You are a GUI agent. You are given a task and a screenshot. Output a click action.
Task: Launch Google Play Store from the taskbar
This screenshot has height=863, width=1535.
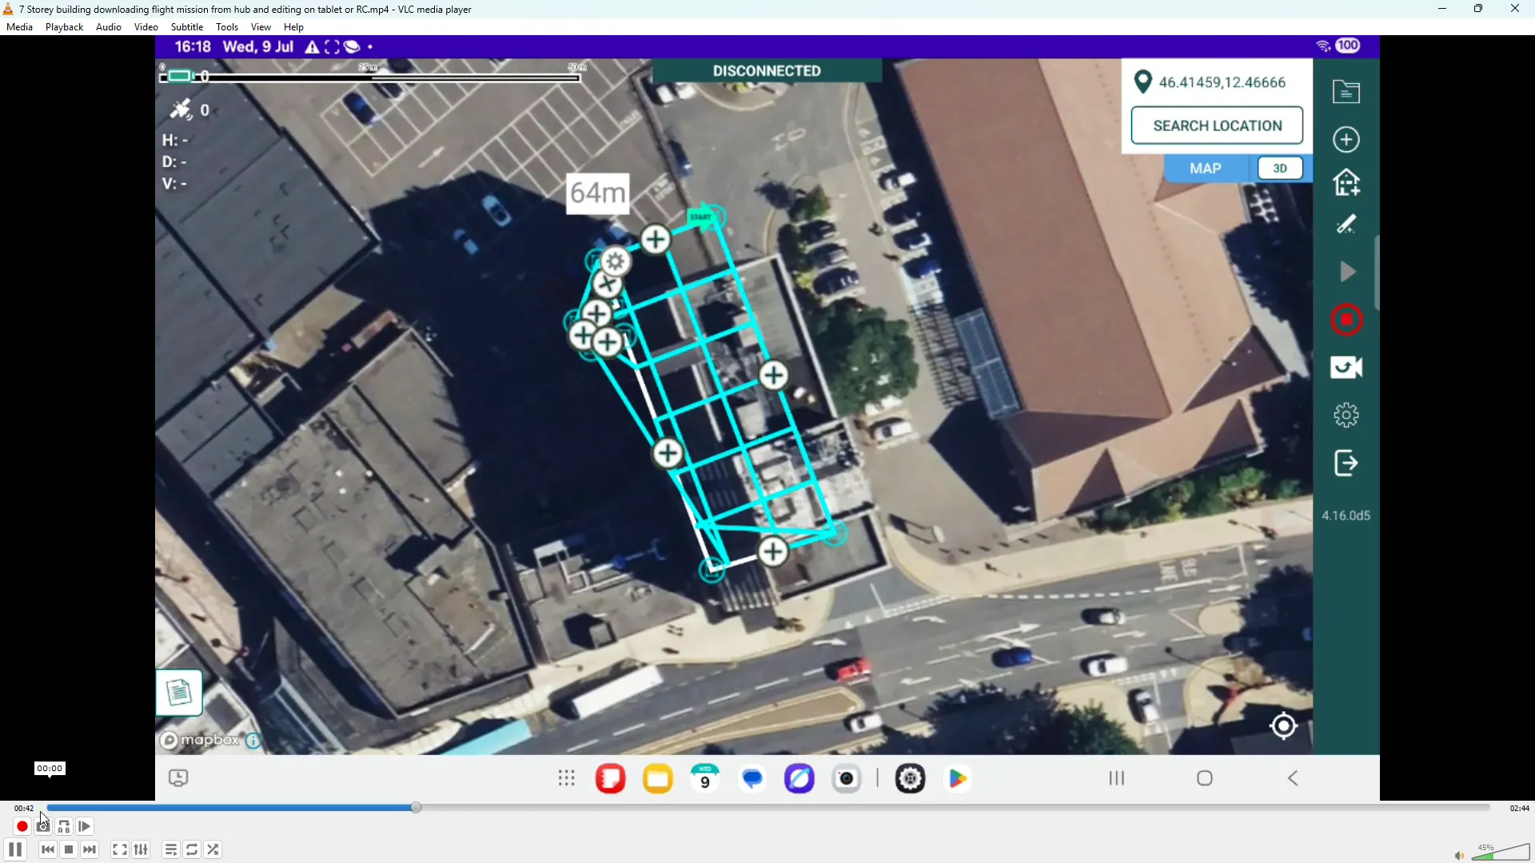[957, 777]
